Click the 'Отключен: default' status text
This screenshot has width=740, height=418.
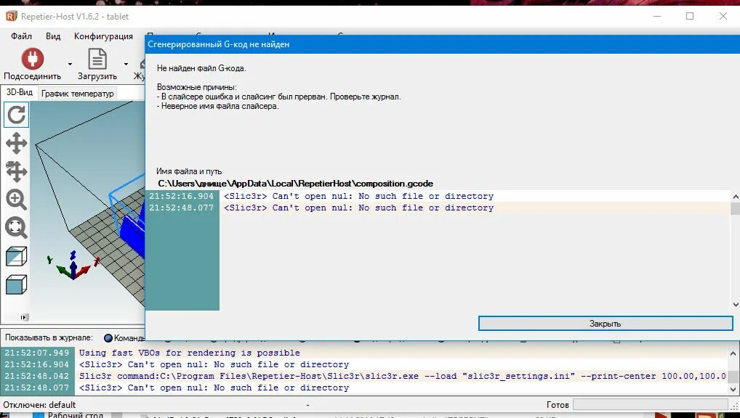tap(40, 405)
